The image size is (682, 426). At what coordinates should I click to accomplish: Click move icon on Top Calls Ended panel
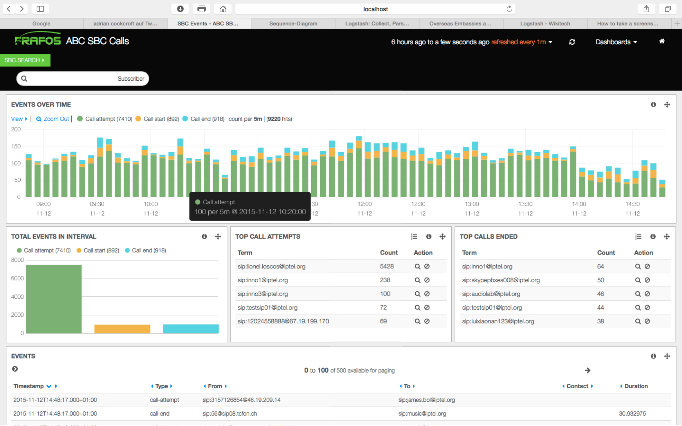coord(667,236)
